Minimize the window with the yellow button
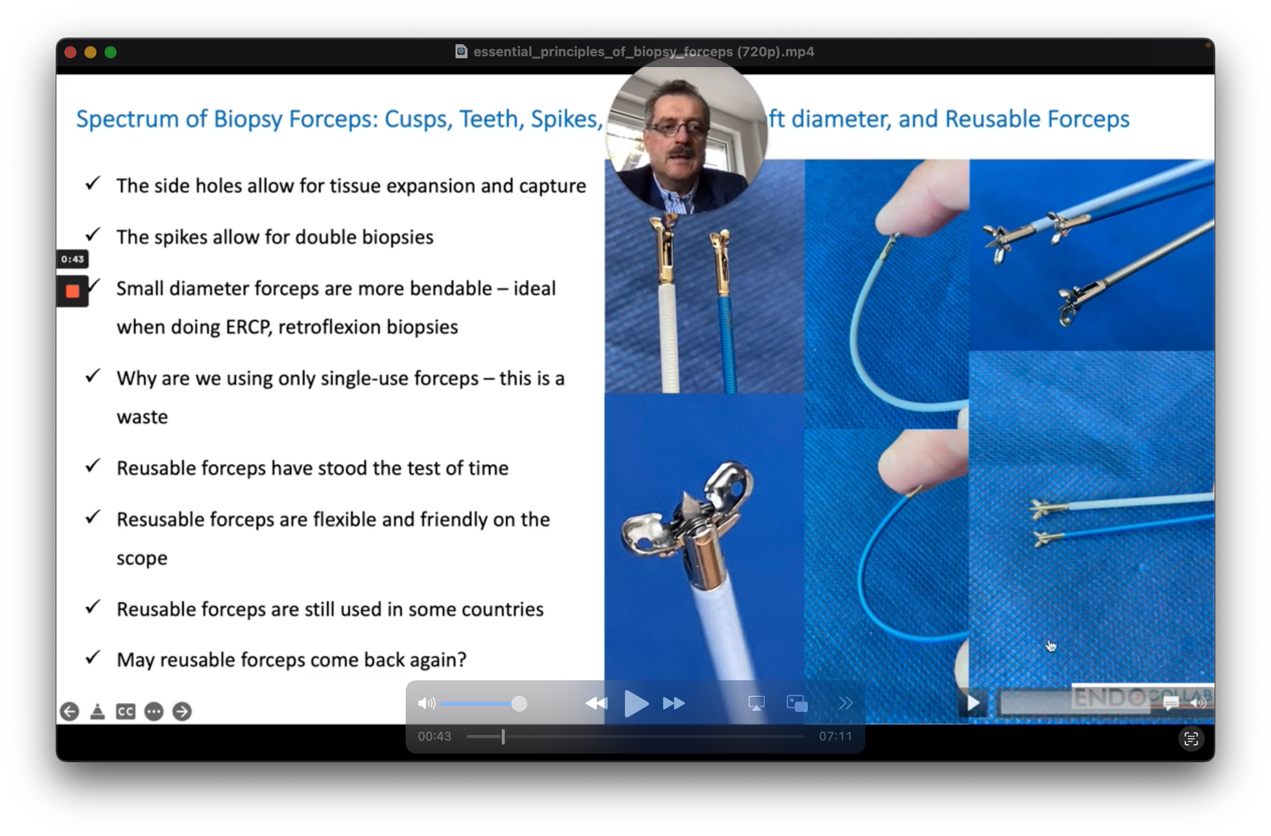 pyautogui.click(x=90, y=52)
